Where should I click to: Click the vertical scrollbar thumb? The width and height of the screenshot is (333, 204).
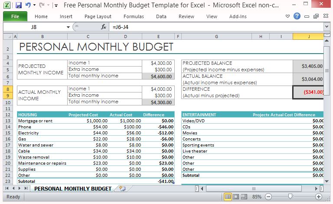(x=327, y=71)
